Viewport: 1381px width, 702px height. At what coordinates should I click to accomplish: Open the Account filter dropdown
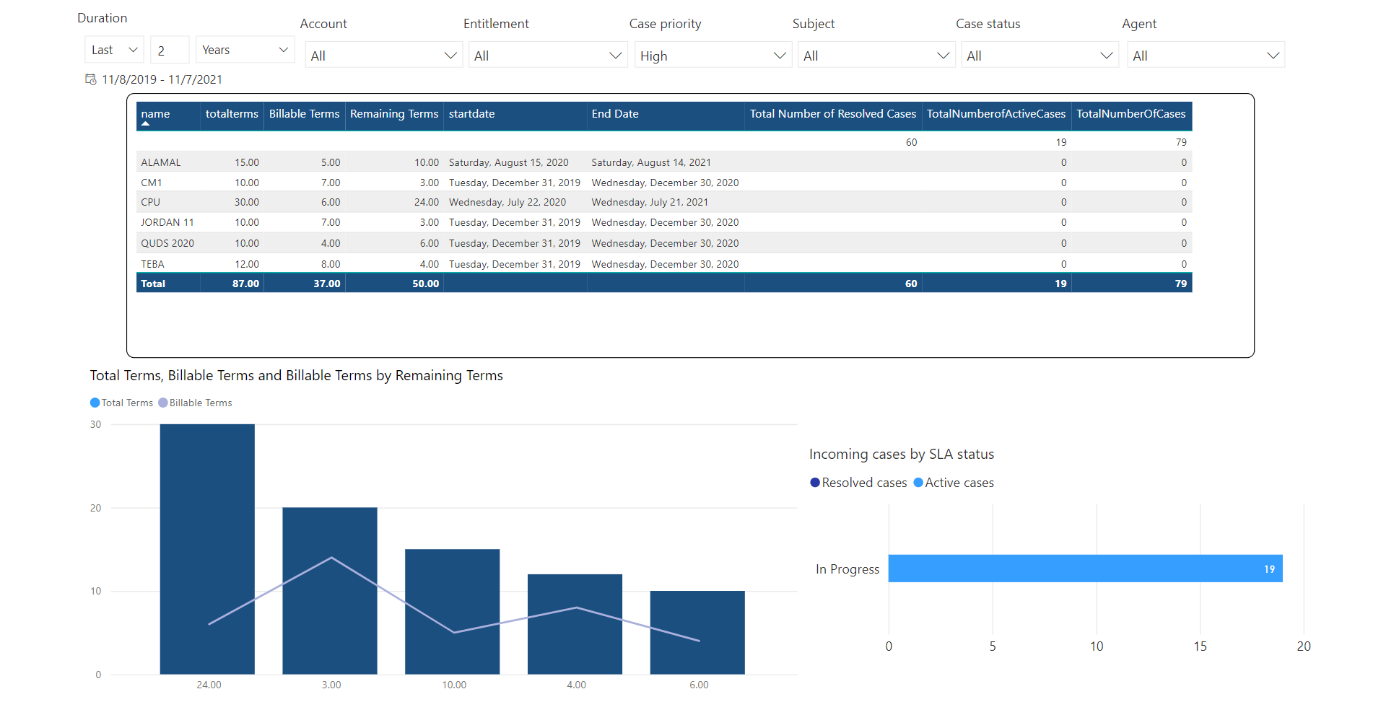pyautogui.click(x=384, y=56)
